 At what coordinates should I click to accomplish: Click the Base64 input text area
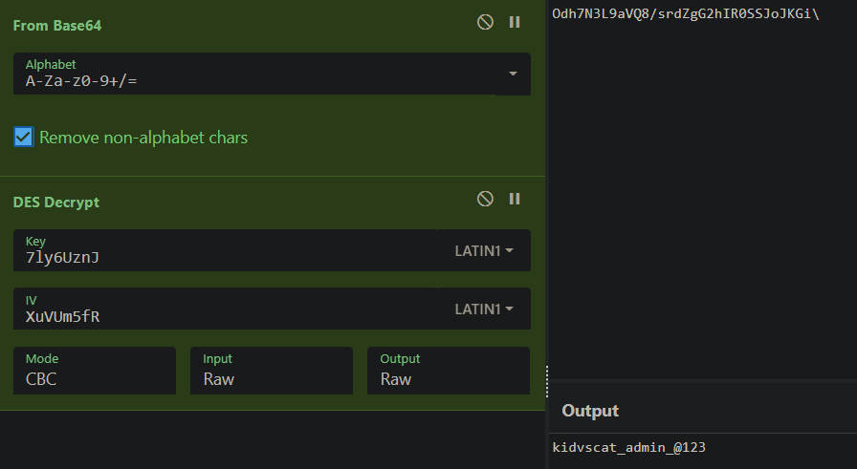point(703,191)
